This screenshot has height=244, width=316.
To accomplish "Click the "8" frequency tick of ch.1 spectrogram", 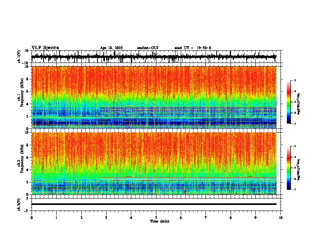I will tap(28, 79).
